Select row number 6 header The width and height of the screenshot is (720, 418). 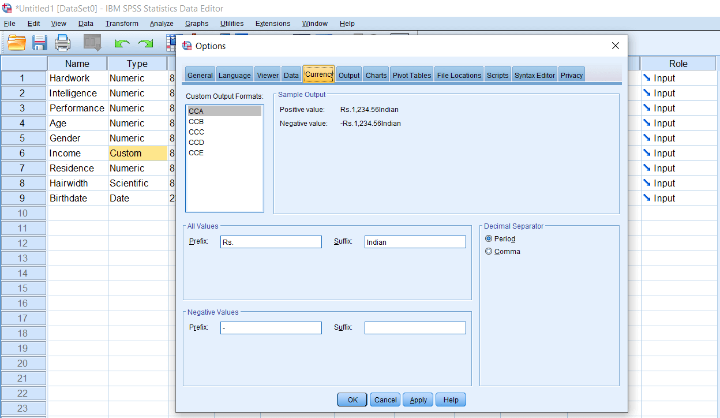(x=23, y=153)
